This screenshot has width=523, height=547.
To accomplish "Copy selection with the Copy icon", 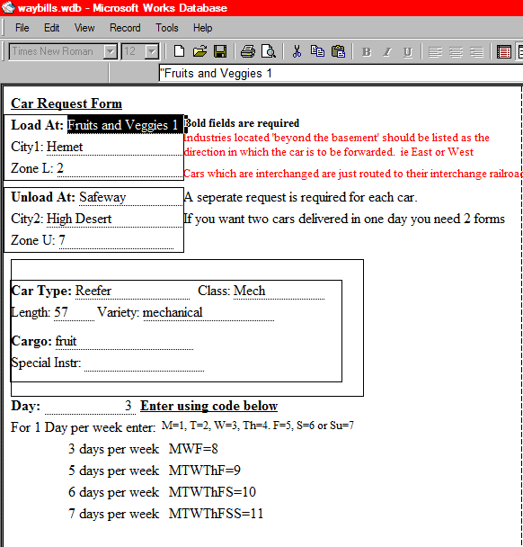I will [317, 51].
